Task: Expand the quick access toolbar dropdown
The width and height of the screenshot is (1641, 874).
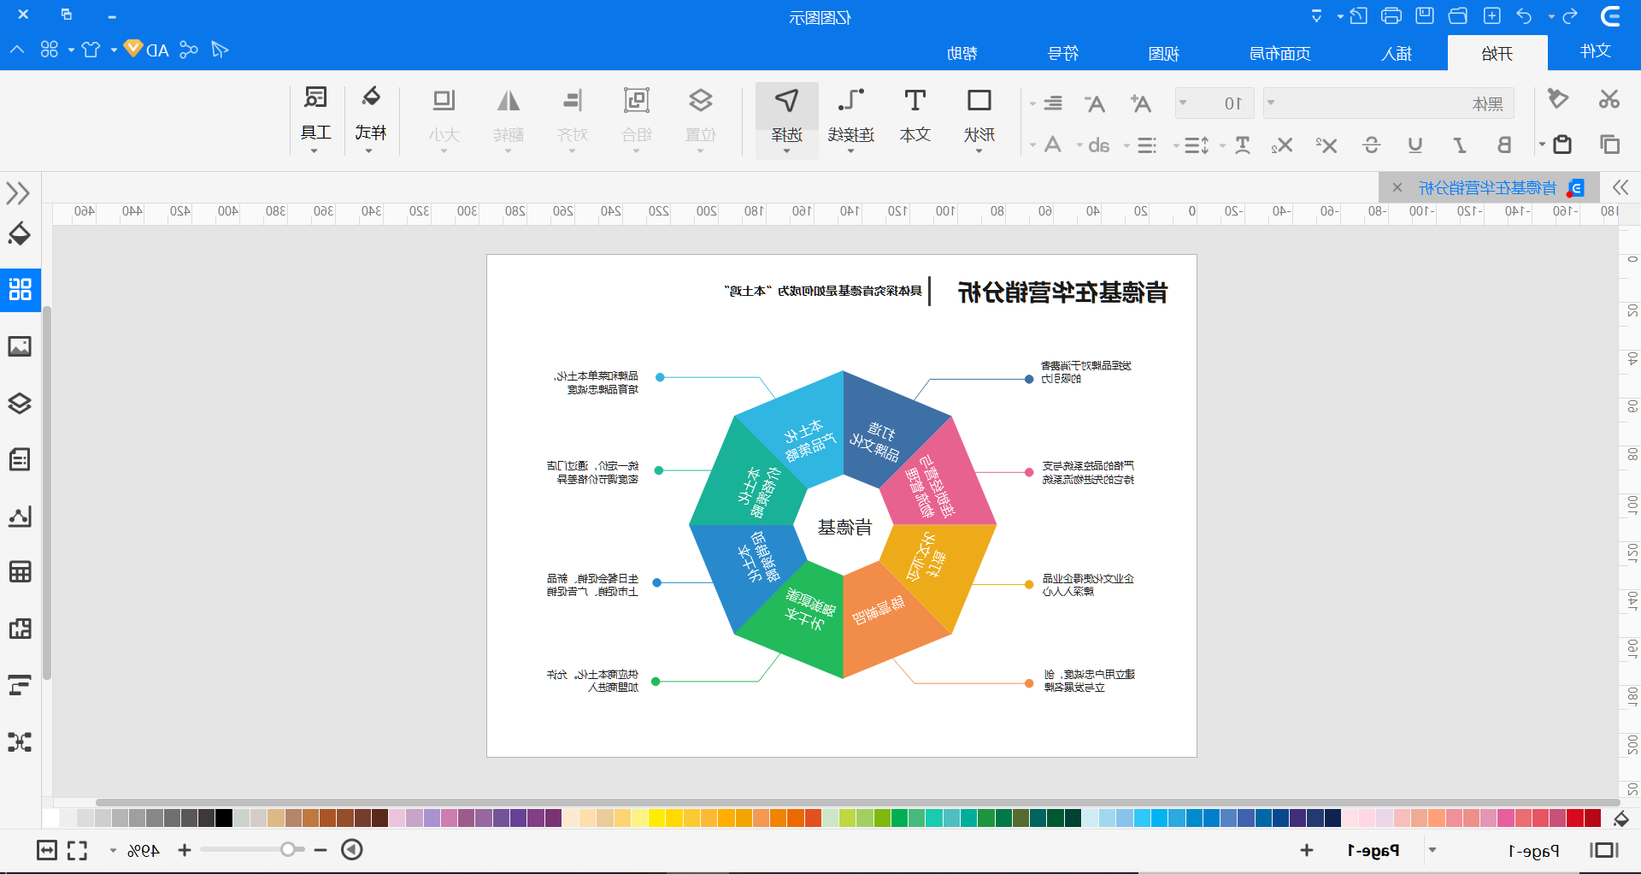Action: pos(1316,16)
